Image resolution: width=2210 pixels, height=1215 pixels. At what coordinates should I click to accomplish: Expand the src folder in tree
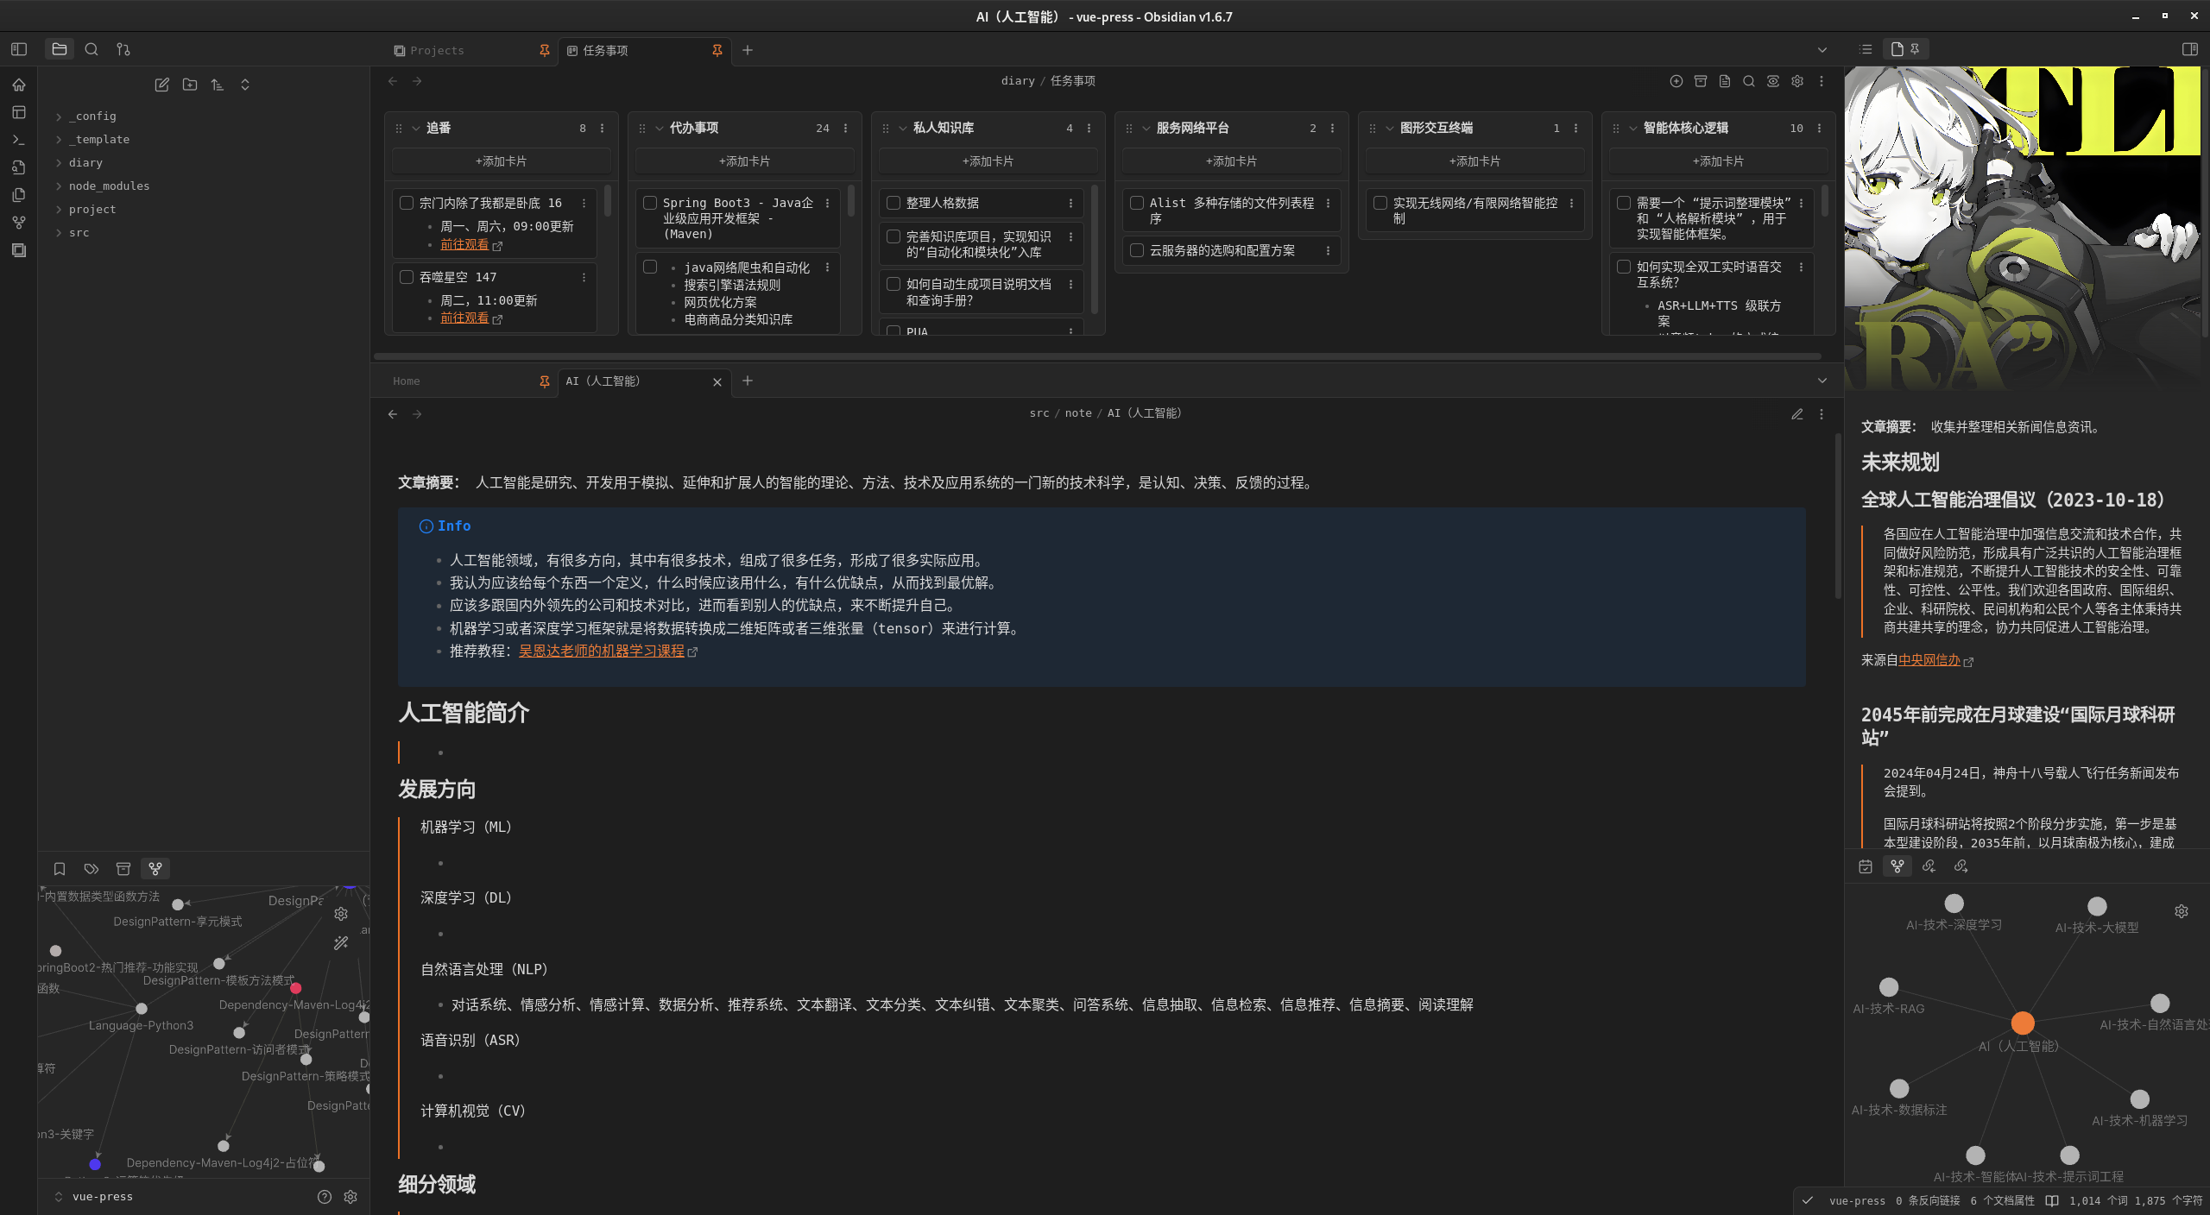click(79, 232)
